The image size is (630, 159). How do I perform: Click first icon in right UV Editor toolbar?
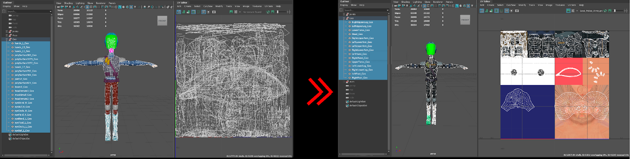click(482, 11)
